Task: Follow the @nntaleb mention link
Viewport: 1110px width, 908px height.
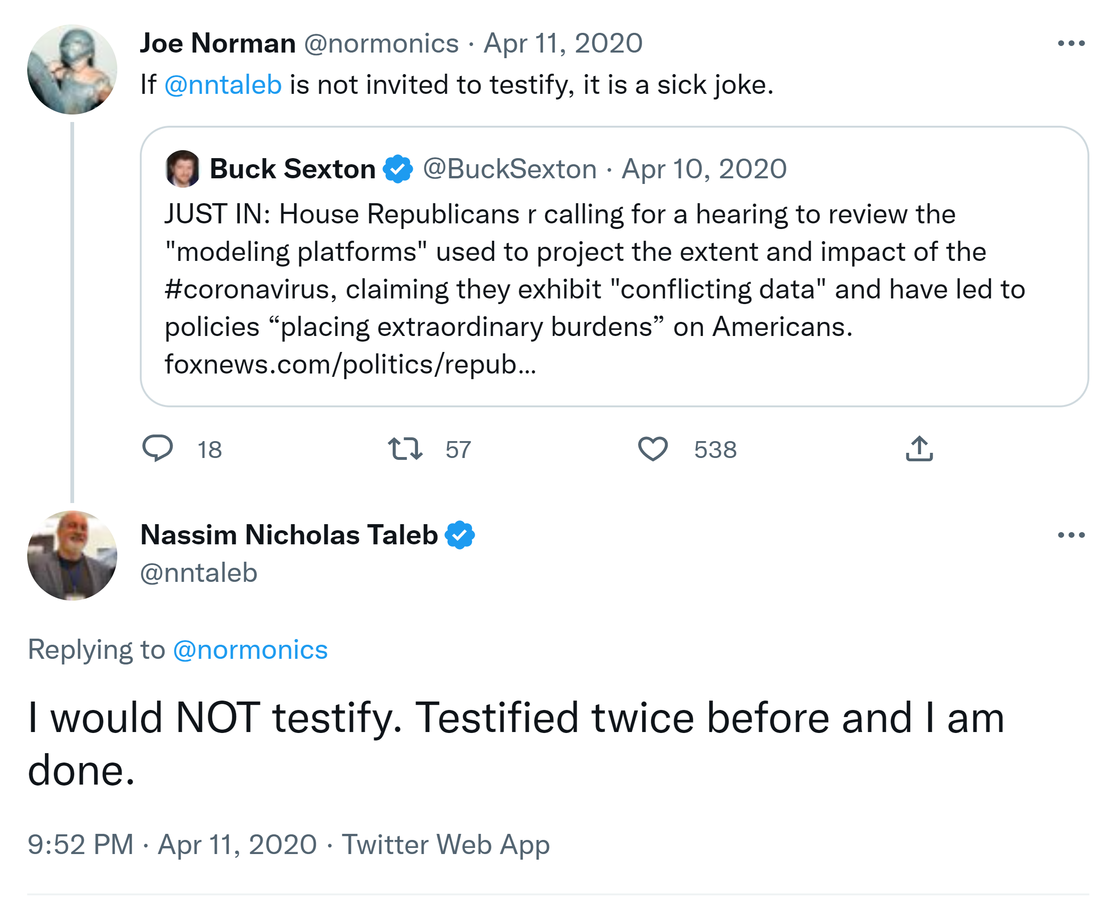Action: coord(223,85)
